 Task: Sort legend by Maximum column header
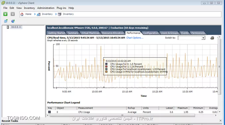[x=182, y=108]
